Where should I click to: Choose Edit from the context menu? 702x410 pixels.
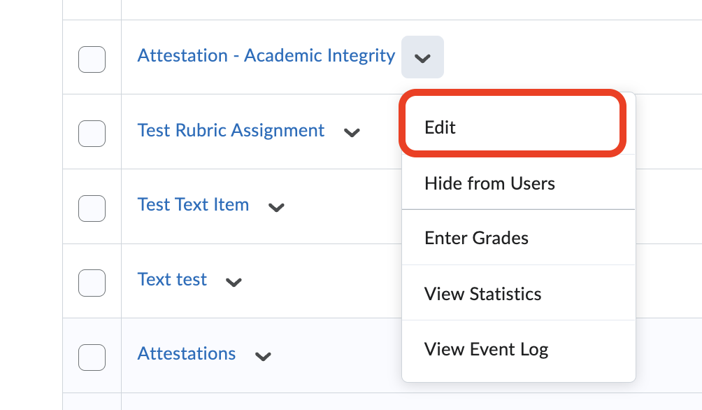[440, 127]
